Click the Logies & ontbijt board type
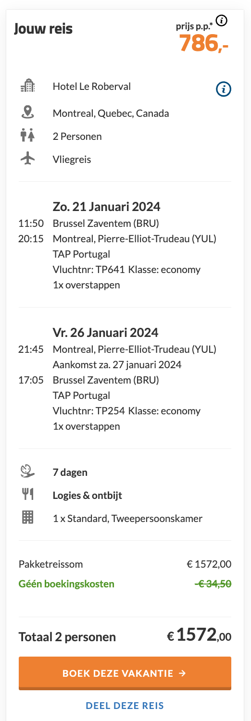 (x=87, y=496)
